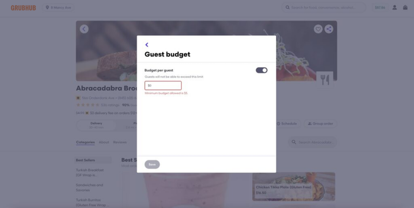Click the Grubhub logo

pos(23,8)
